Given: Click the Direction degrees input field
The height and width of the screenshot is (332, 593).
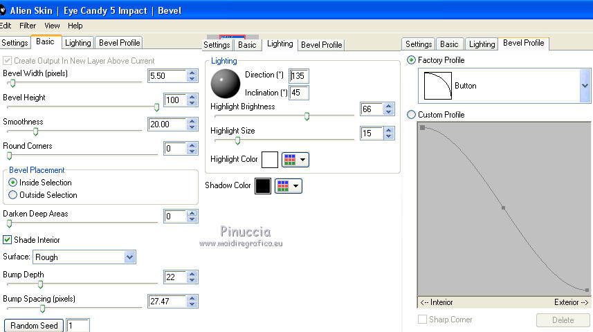Looking at the screenshot, I should (x=299, y=76).
